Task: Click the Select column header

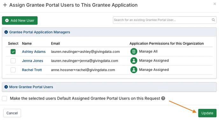Action: [13, 43]
